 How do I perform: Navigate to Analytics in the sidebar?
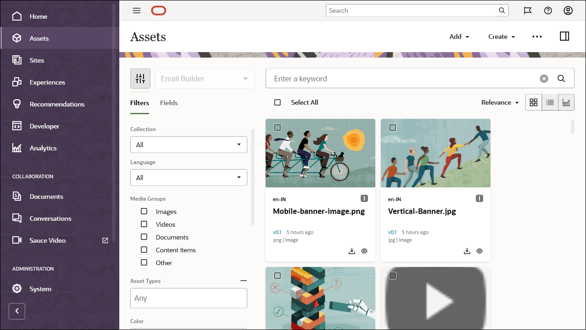(43, 148)
